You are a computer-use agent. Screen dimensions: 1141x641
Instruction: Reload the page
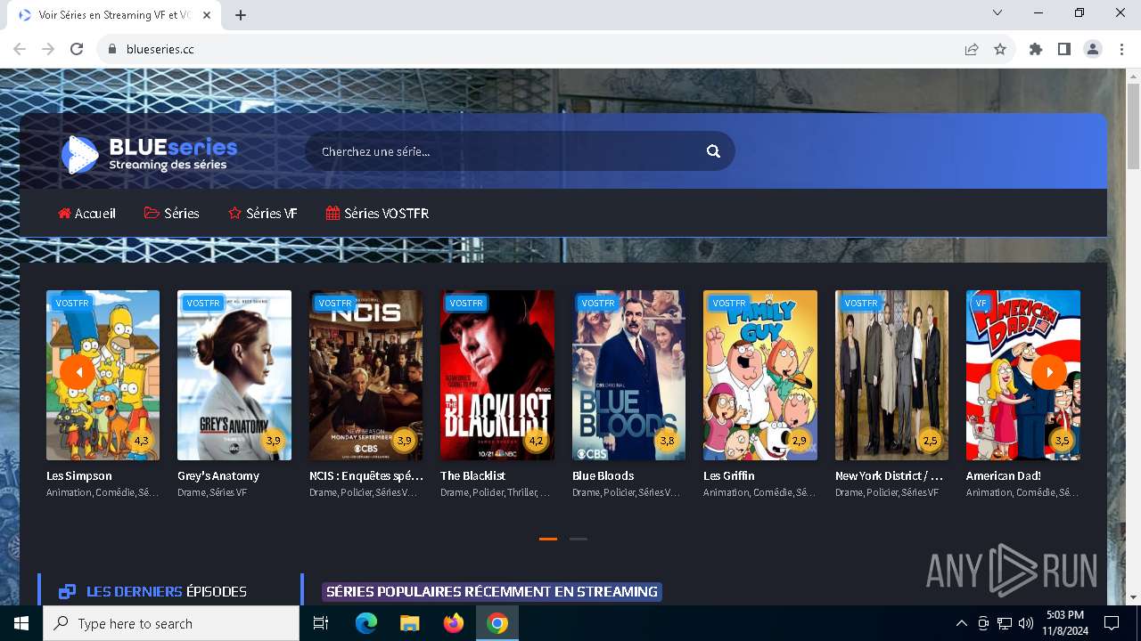77,49
